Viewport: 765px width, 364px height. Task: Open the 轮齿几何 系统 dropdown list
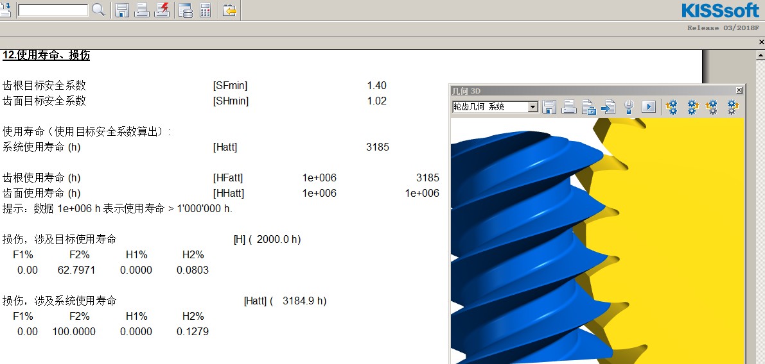532,107
